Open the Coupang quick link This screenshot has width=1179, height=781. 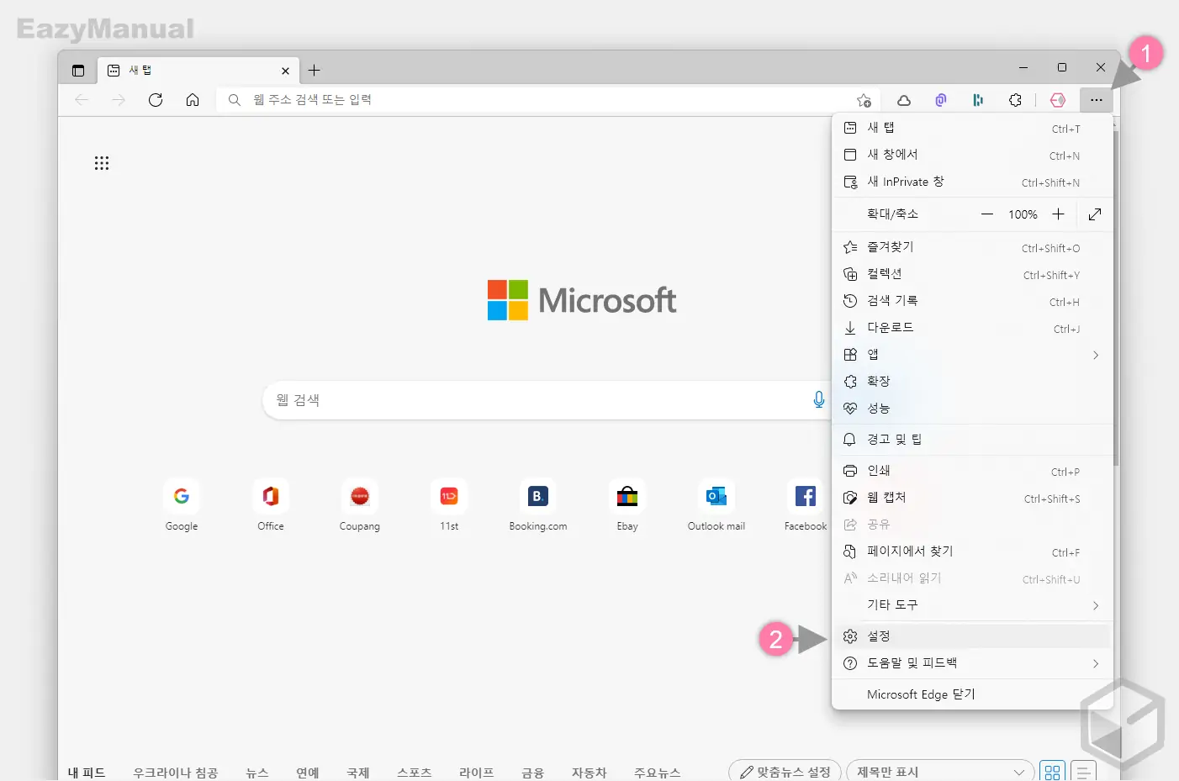point(360,505)
